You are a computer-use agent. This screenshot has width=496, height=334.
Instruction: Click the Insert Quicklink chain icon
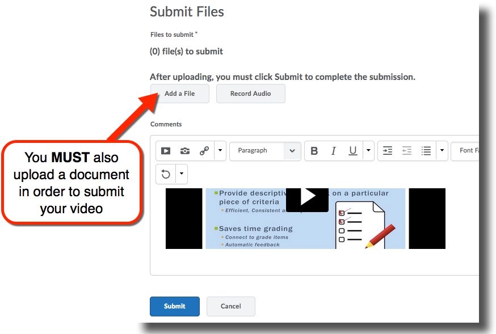tap(204, 151)
